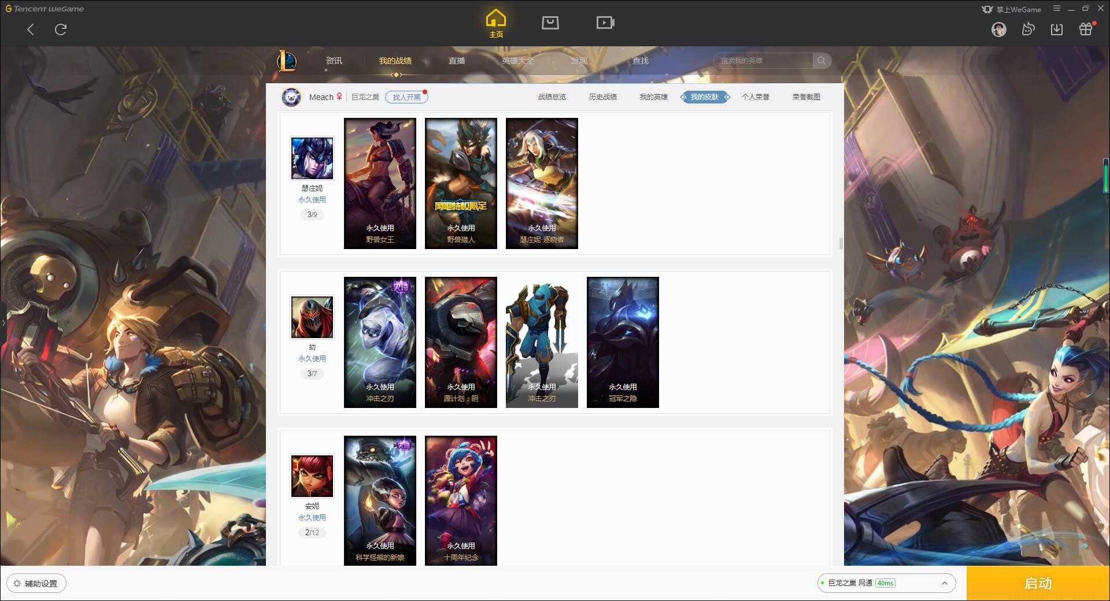Image resolution: width=1110 pixels, height=601 pixels.
Task: Open the store bag icon in top bar
Action: coord(550,23)
